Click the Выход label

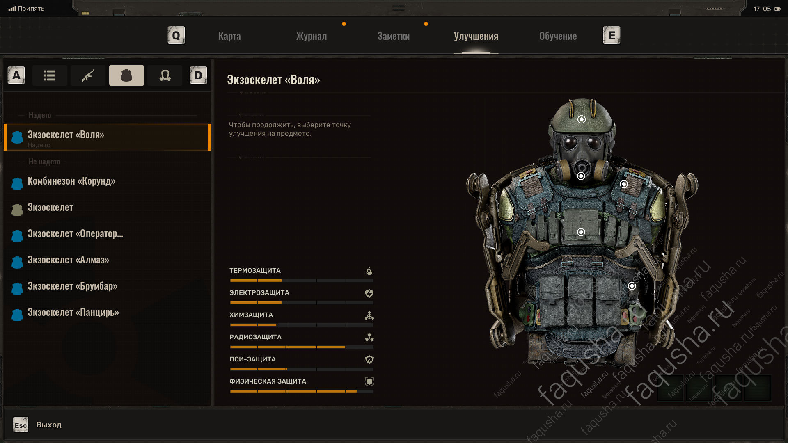pos(49,425)
